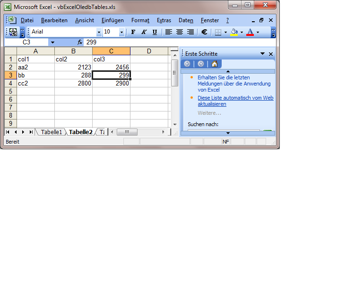
Task: Apply Euro currency format
Action: 204,32
